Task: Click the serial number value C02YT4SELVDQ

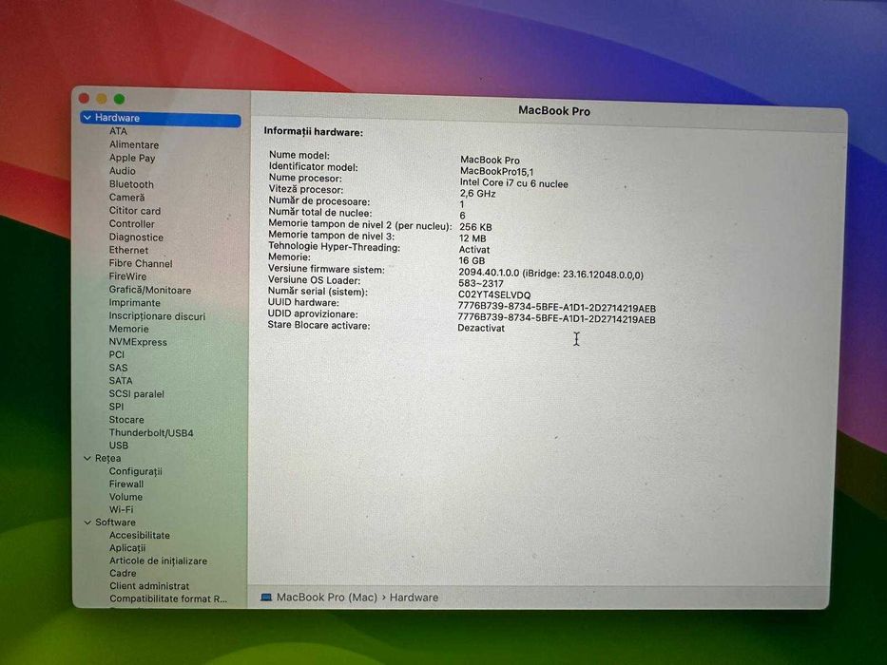Action: pos(494,294)
